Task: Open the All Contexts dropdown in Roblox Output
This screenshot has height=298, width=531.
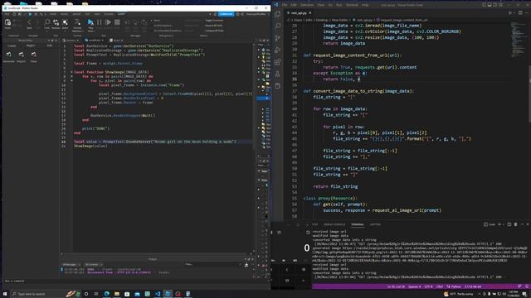Action: pos(93,265)
